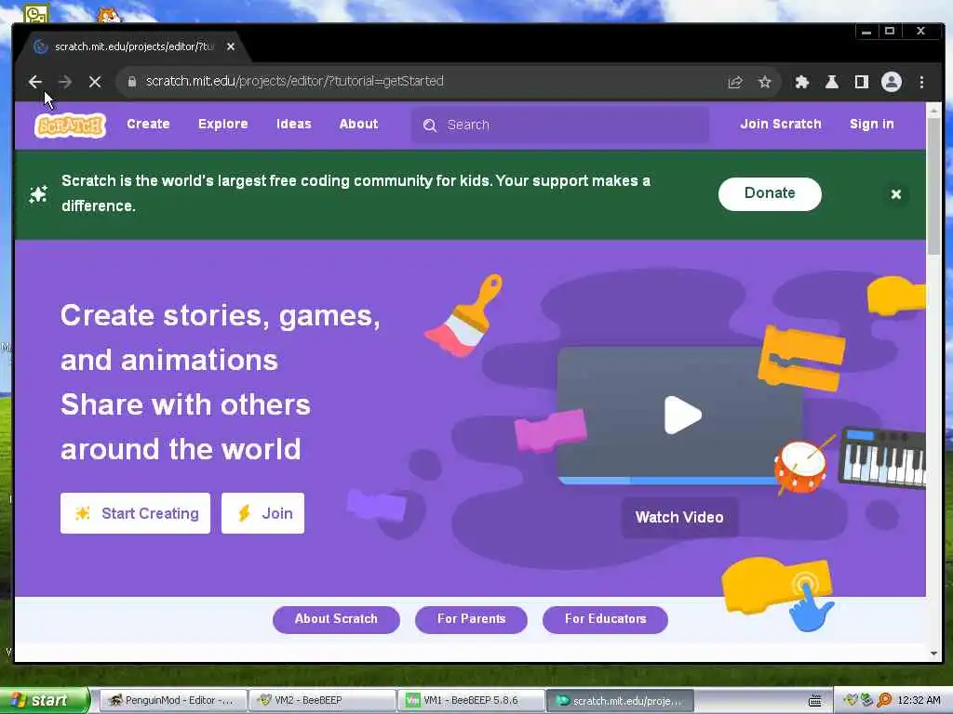Open the Chrome three-dot menu
The image size is (953, 714).
921,82
